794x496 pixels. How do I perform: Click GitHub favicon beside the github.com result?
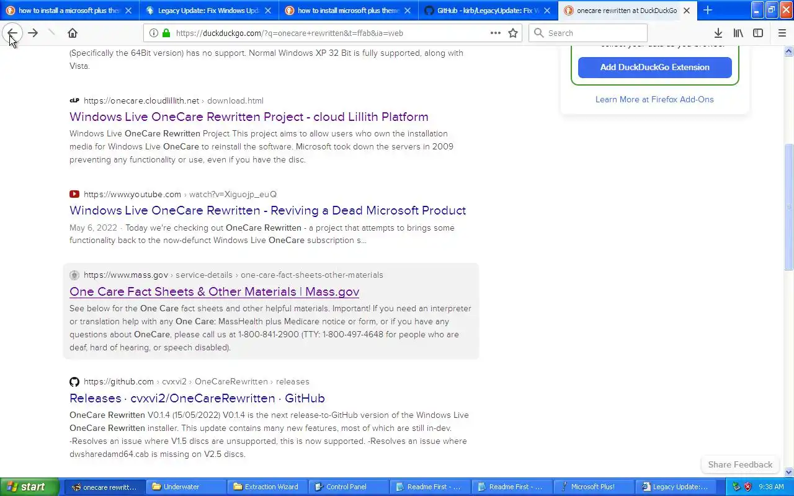pos(74,381)
